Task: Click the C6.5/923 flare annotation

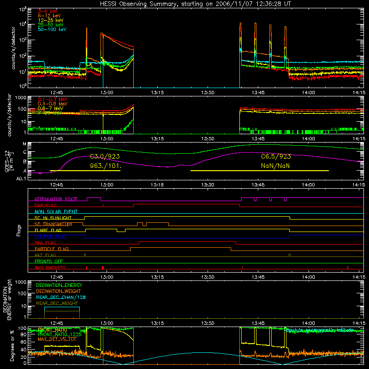Action: coord(276,156)
